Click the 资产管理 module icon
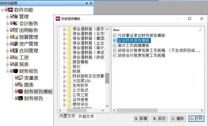Screen dimensions: 208x126 pos(16,44)
